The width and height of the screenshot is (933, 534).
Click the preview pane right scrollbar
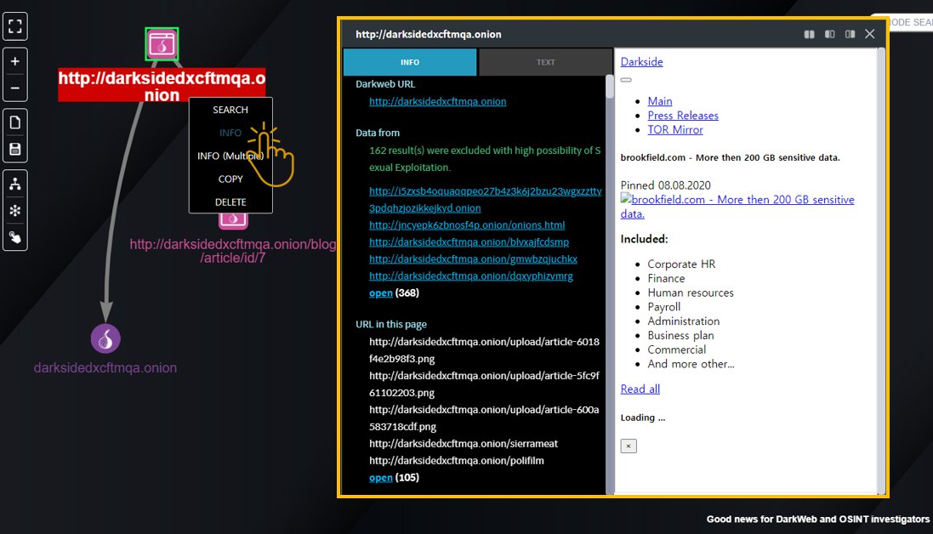tap(881, 270)
